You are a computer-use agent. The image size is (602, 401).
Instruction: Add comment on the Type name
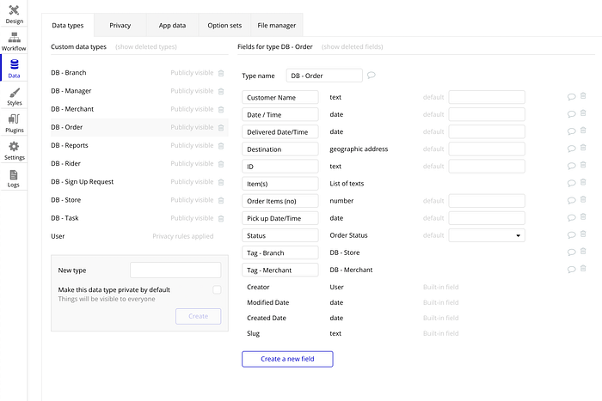(371, 76)
